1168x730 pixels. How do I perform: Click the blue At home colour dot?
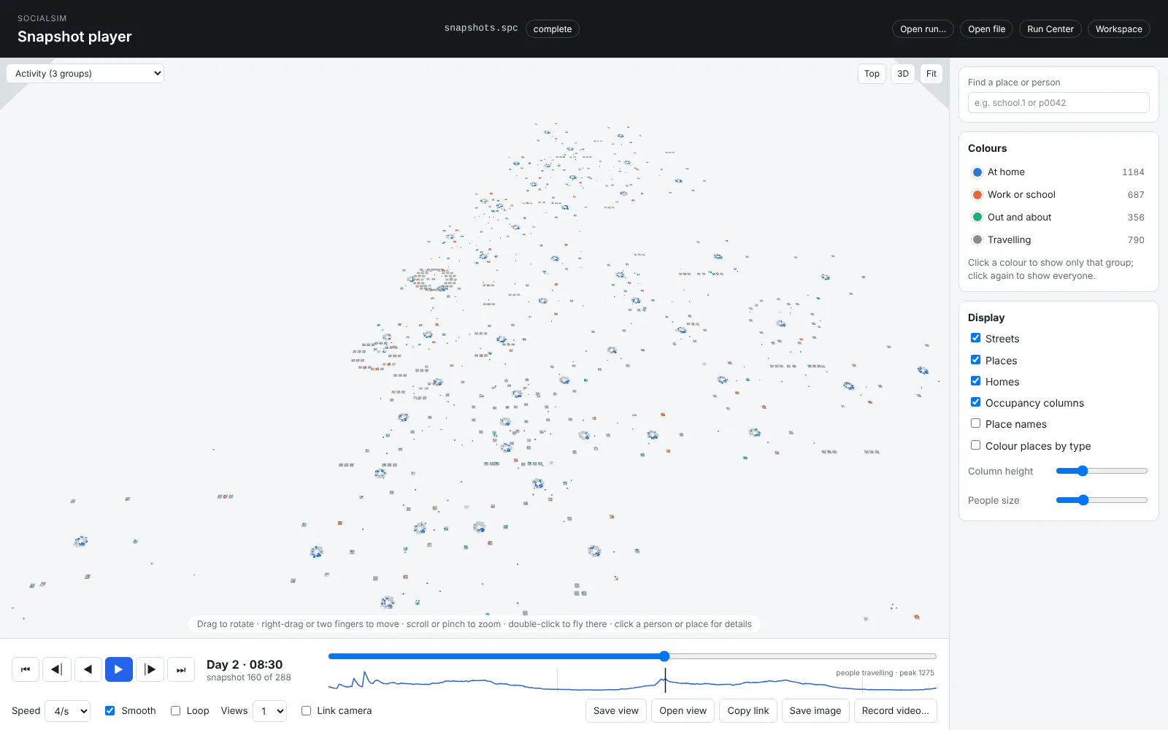977,172
